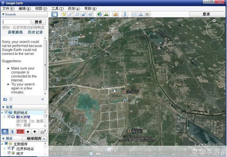Image resolution: width=227 pixels, height=157 pixels.
Task: Open the 视图(V) menu
Action: pos(41,8)
